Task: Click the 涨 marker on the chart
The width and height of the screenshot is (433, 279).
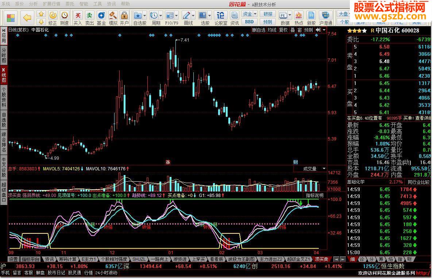Action: 168,162
